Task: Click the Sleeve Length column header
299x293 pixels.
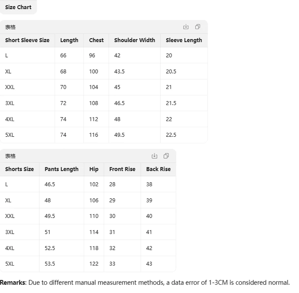Action: point(184,40)
